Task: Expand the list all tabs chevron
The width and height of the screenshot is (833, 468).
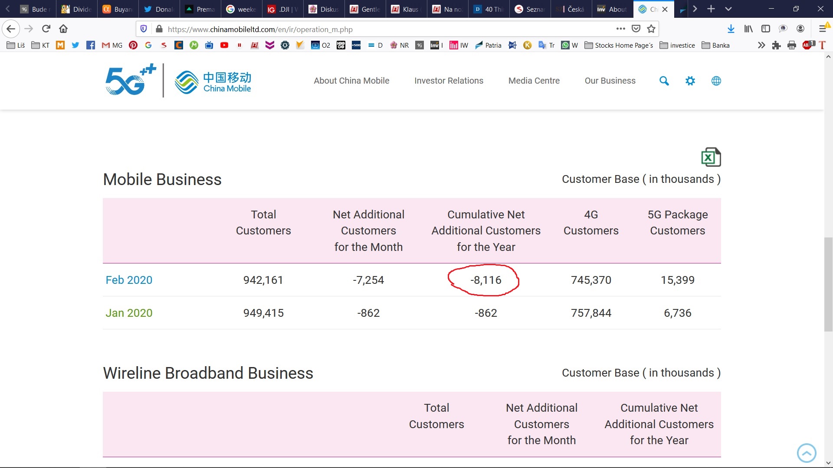Action: coord(728,9)
